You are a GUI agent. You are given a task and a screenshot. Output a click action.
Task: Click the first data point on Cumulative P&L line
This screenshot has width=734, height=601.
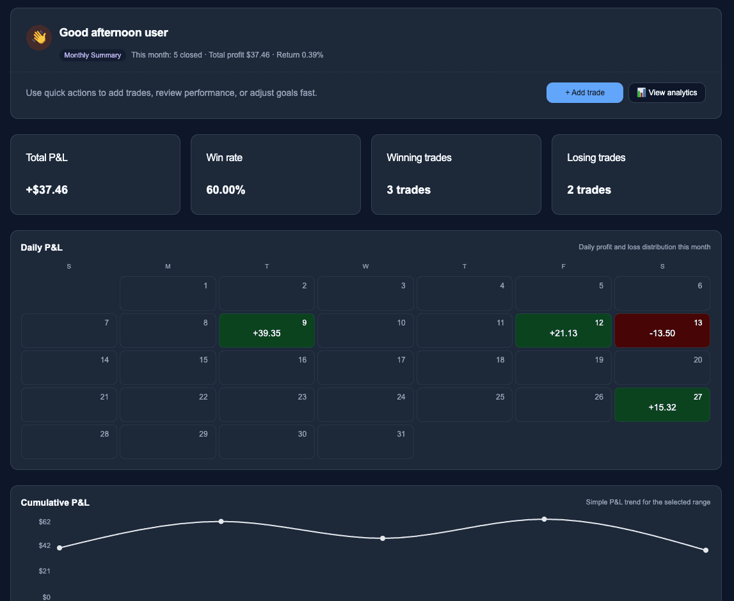click(x=60, y=547)
